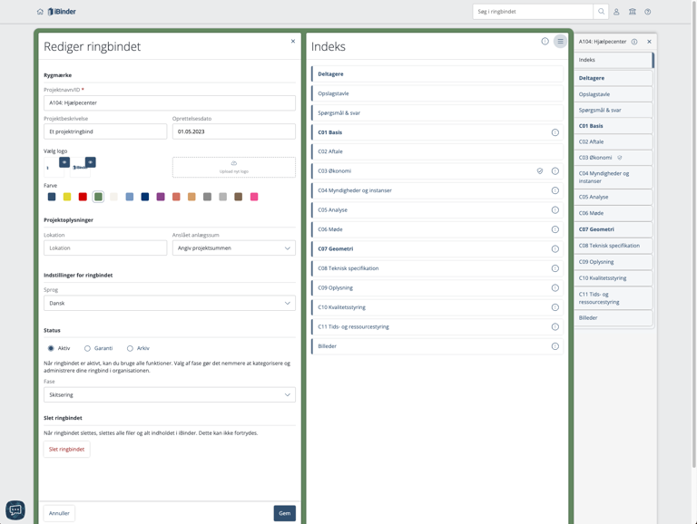Click the home icon beside the iBinder logo
This screenshot has height=524, width=697.
point(40,12)
